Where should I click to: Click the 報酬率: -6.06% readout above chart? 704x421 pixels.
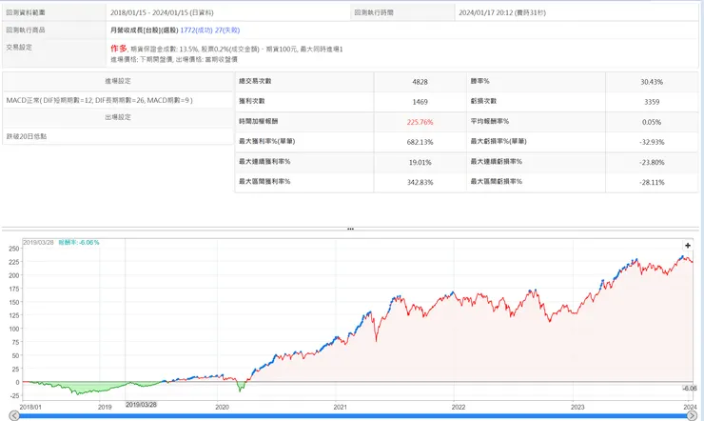click(x=79, y=243)
